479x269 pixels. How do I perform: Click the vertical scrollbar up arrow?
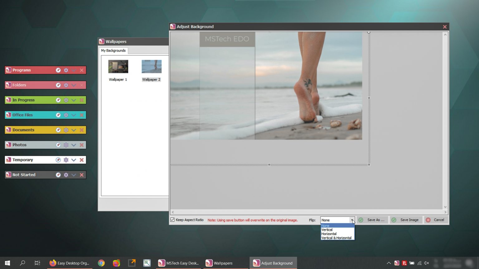click(445, 35)
